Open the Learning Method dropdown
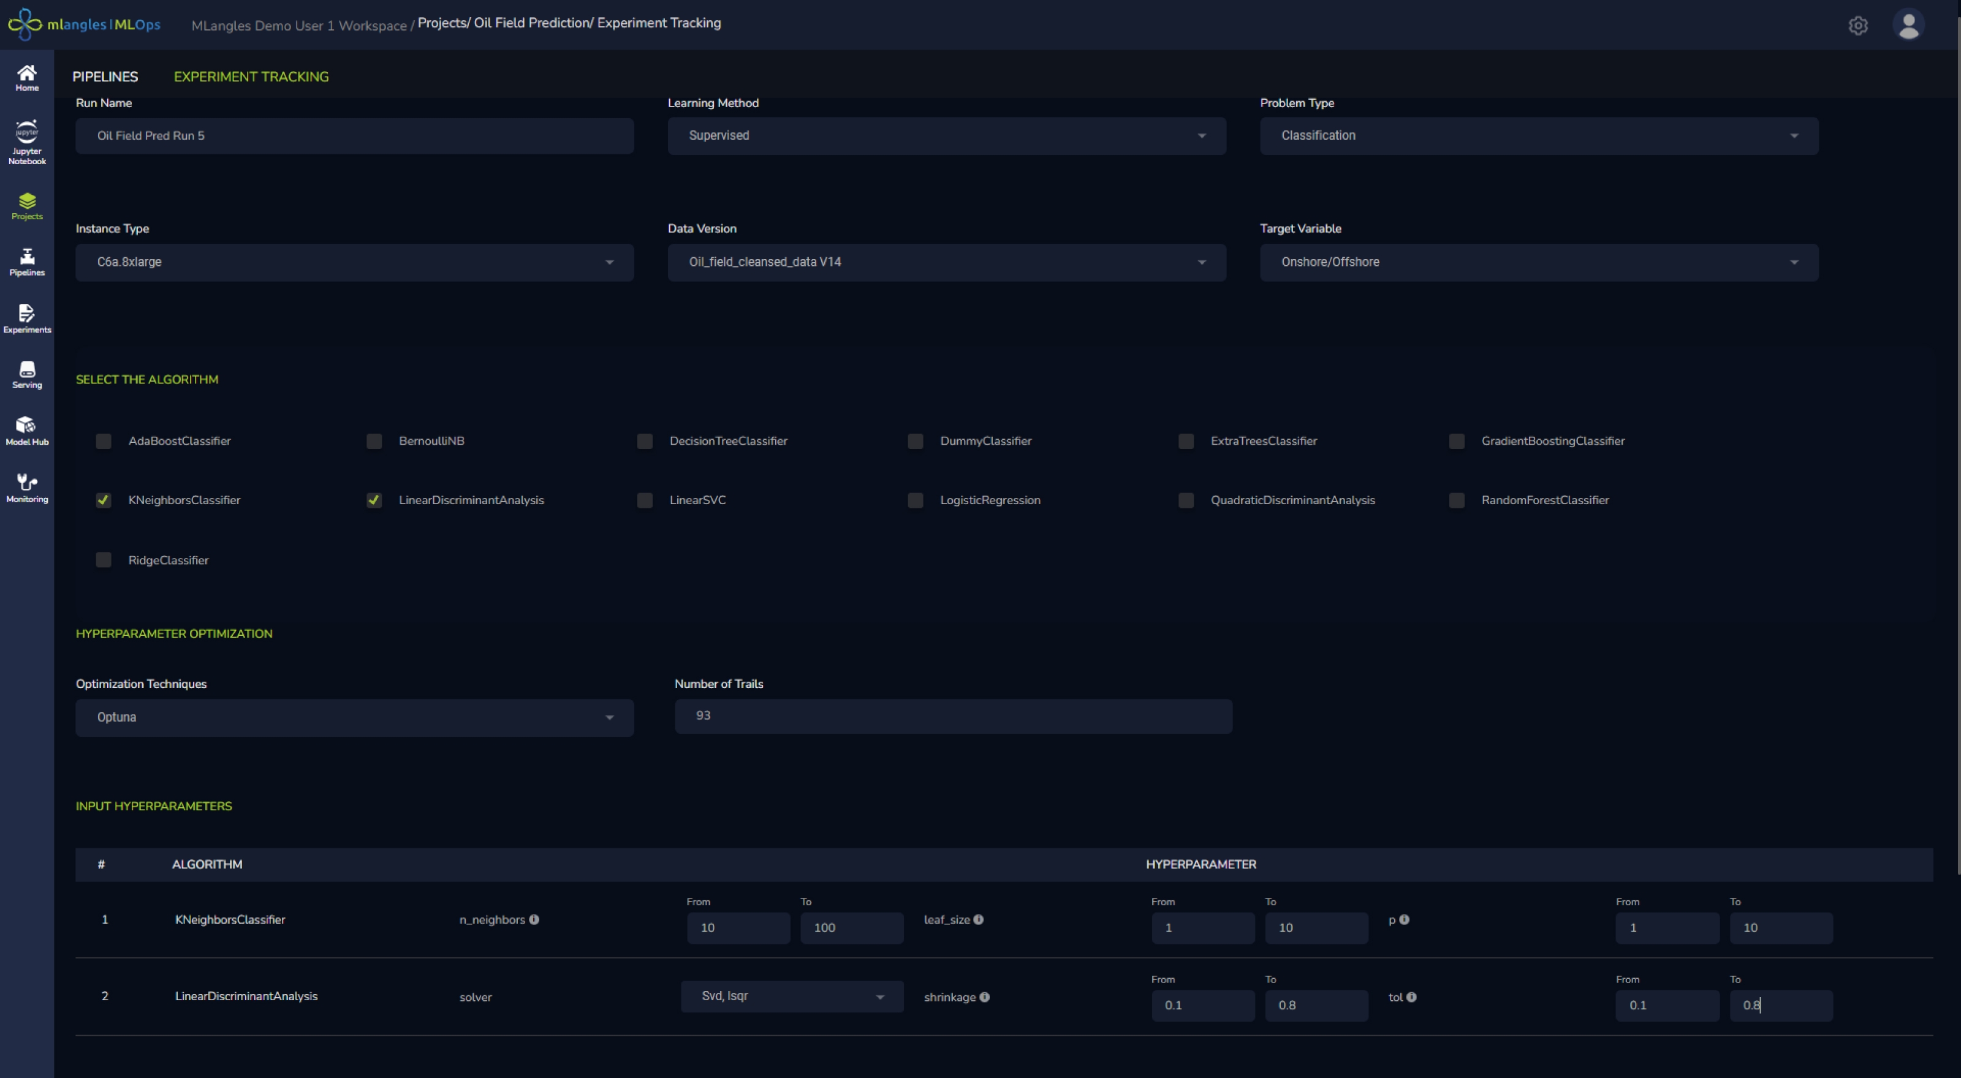Viewport: 1961px width, 1078px height. pyautogui.click(x=946, y=136)
